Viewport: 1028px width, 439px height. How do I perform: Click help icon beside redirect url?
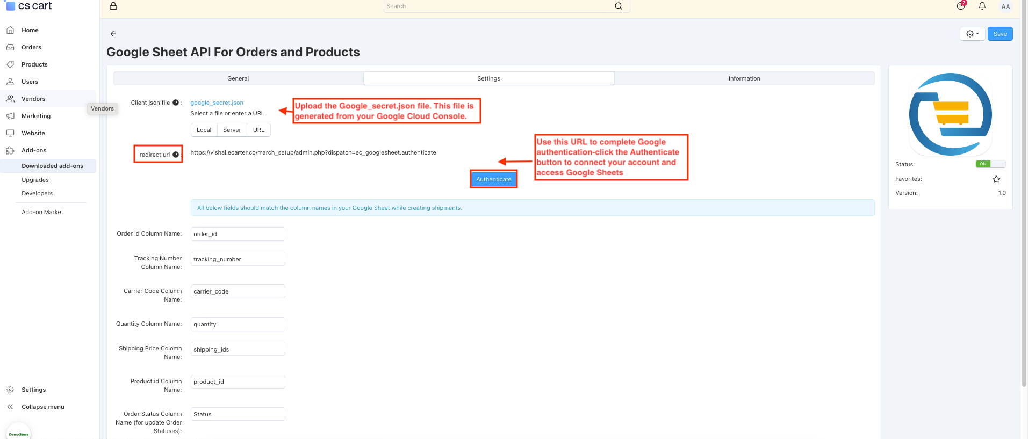coord(176,155)
